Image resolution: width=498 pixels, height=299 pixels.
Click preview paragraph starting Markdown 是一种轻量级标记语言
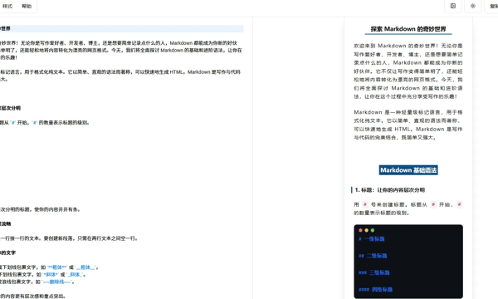pyautogui.click(x=408, y=125)
